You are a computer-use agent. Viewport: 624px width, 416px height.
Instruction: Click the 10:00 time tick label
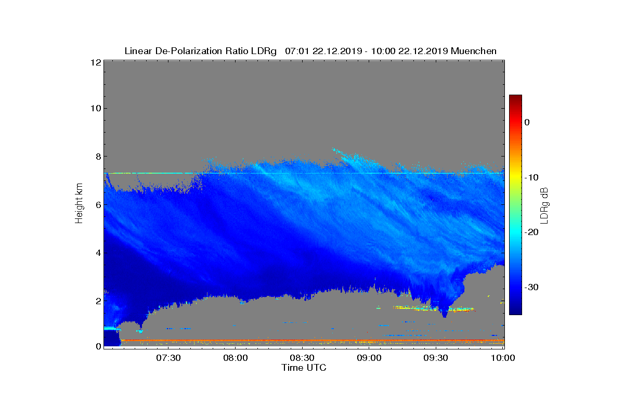pos(502,358)
